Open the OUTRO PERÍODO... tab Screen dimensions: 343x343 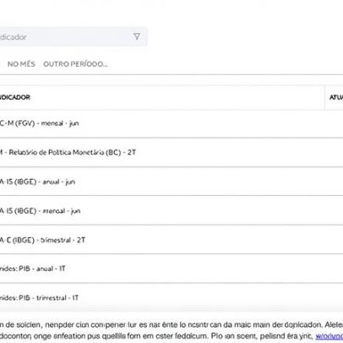pos(75,64)
